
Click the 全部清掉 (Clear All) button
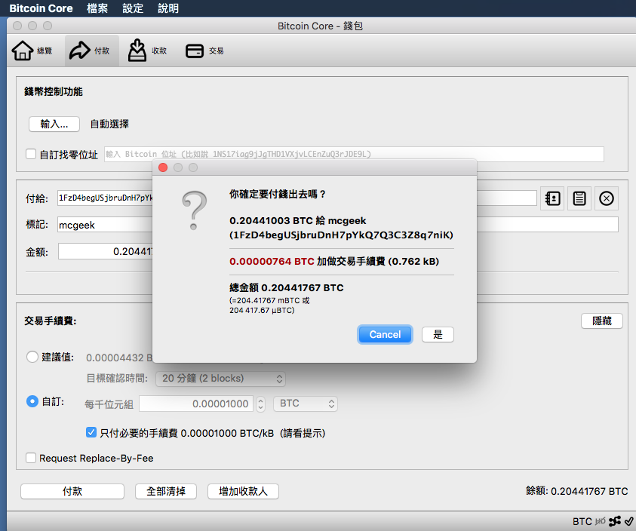pyautogui.click(x=166, y=491)
